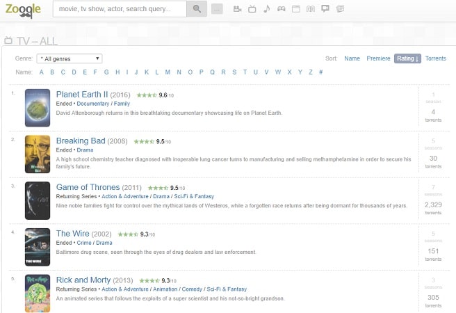Open the 2,329 torrents count
456x313 pixels.
(433, 208)
